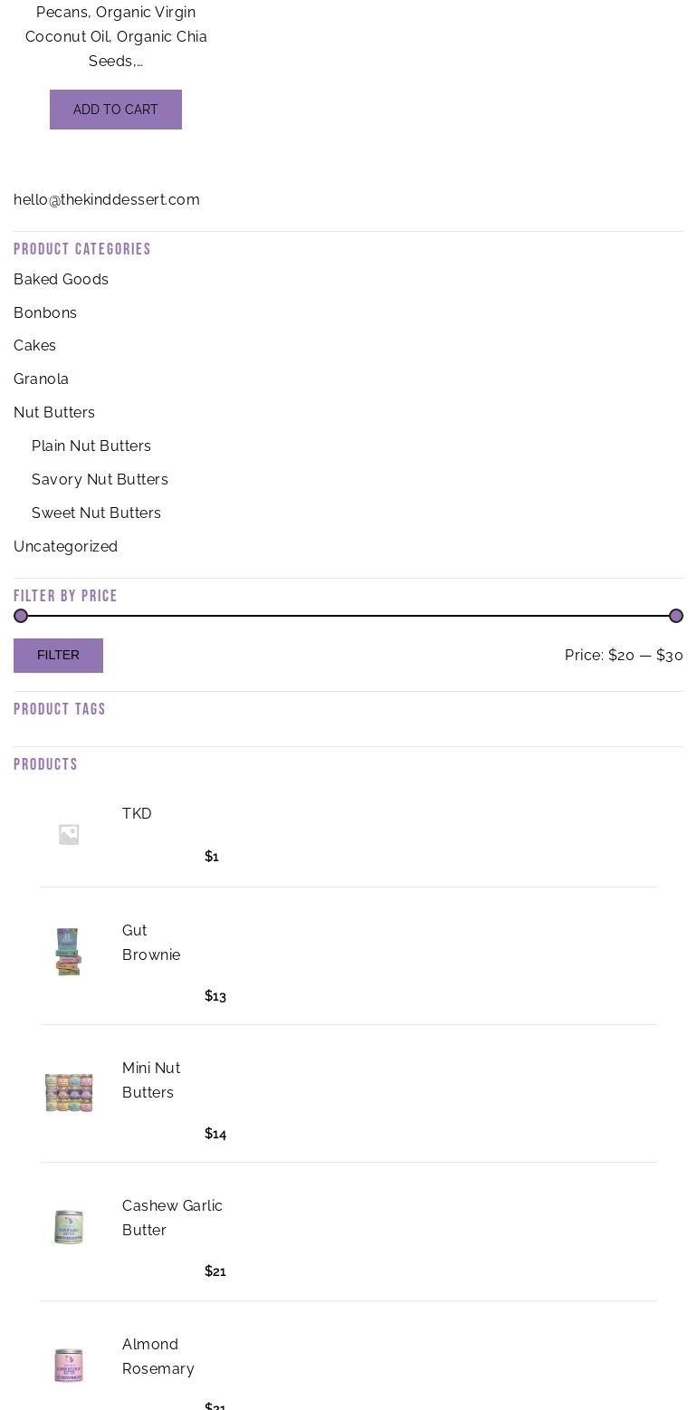Click the Almond Rosemary jar thumbnail
The height and width of the screenshot is (1410, 697).
pyautogui.click(x=69, y=1365)
